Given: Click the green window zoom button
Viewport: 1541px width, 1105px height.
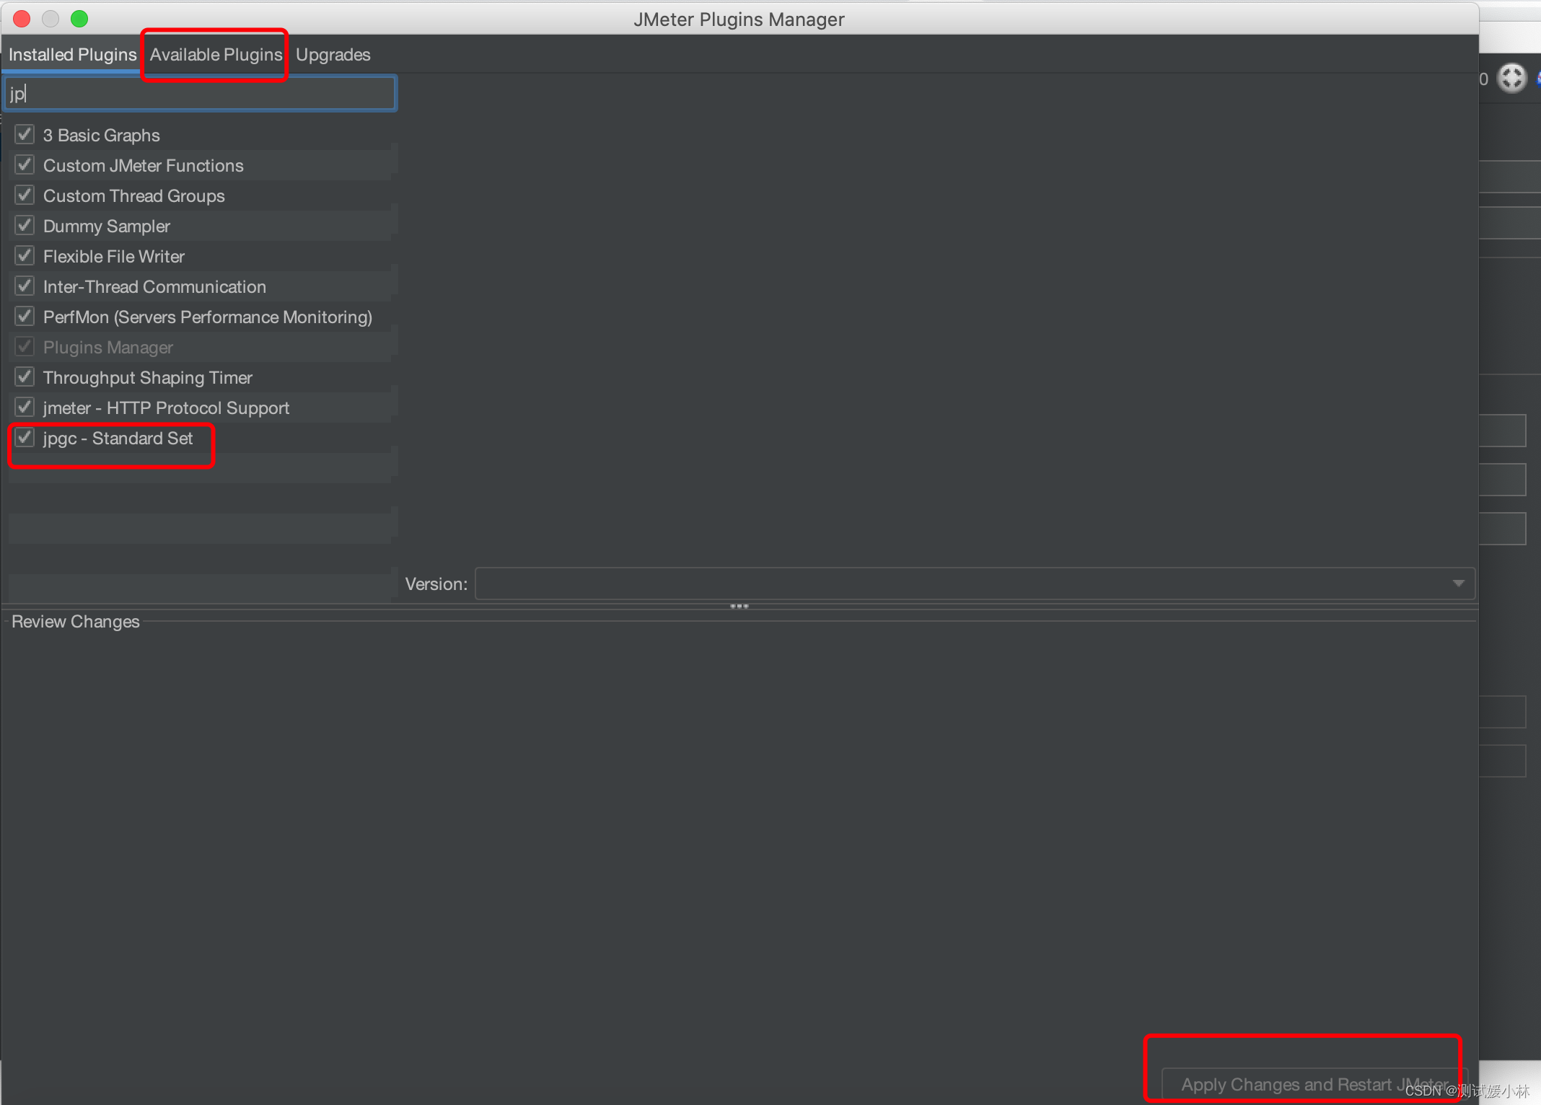Looking at the screenshot, I should pos(79,19).
